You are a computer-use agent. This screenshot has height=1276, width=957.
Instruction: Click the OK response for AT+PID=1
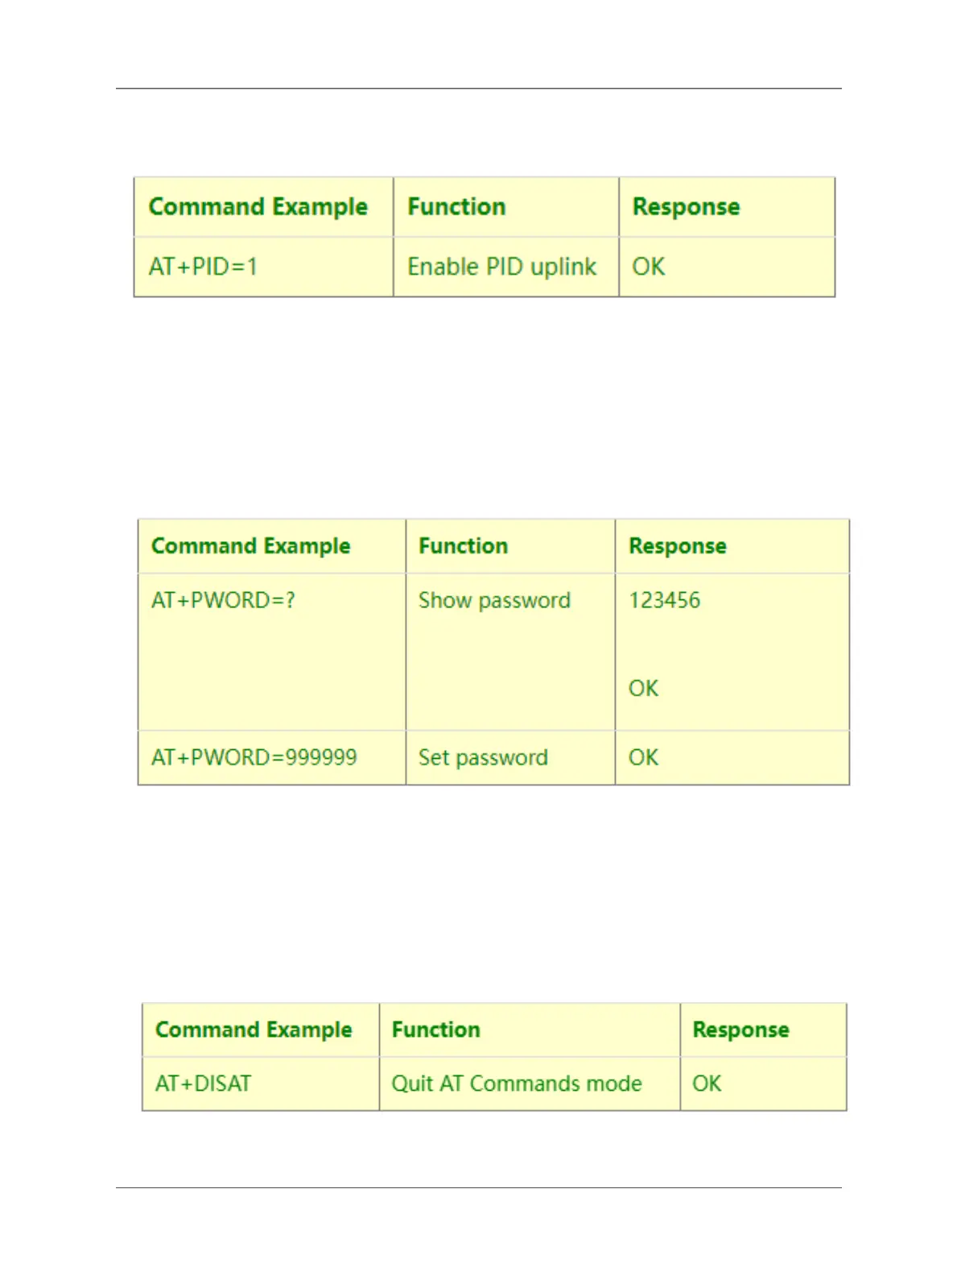tap(649, 267)
